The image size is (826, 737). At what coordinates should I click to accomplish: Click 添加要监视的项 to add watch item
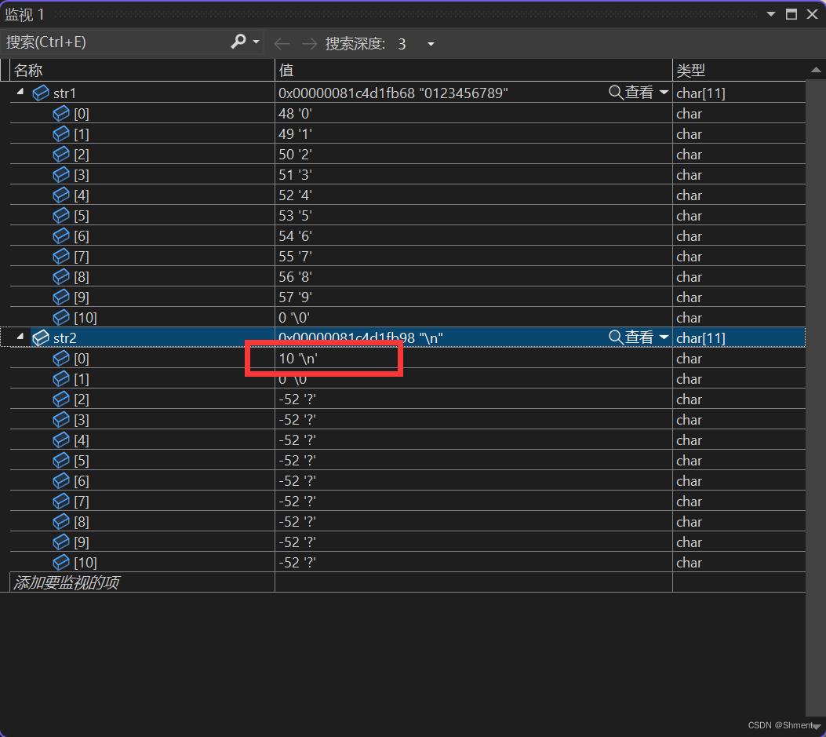click(x=67, y=582)
